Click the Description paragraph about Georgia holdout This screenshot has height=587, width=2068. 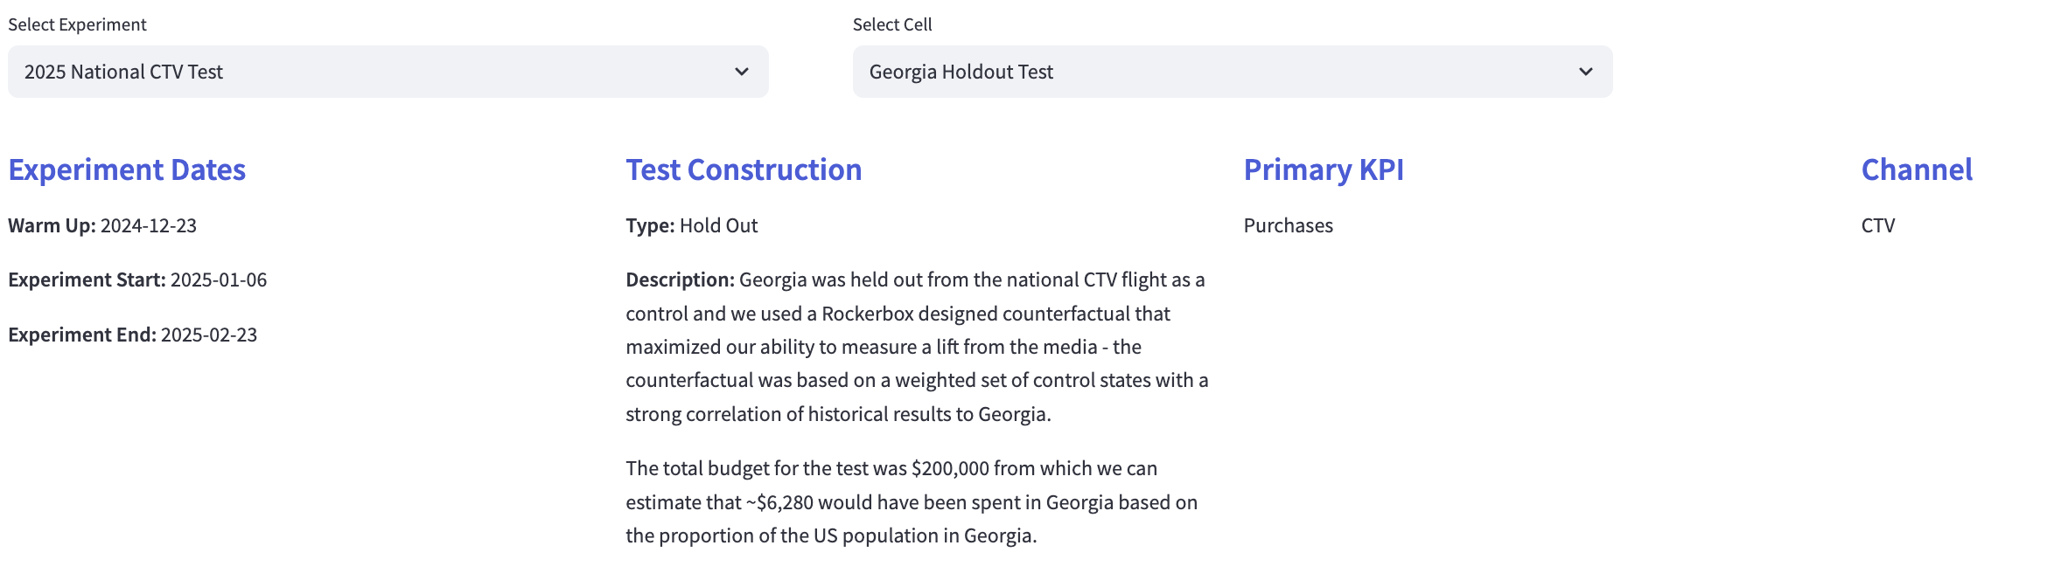917,347
